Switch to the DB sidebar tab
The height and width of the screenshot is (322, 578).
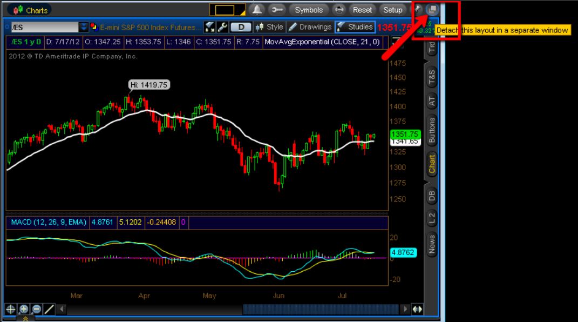(432, 196)
